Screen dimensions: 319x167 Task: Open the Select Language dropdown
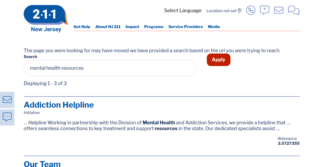183,11
